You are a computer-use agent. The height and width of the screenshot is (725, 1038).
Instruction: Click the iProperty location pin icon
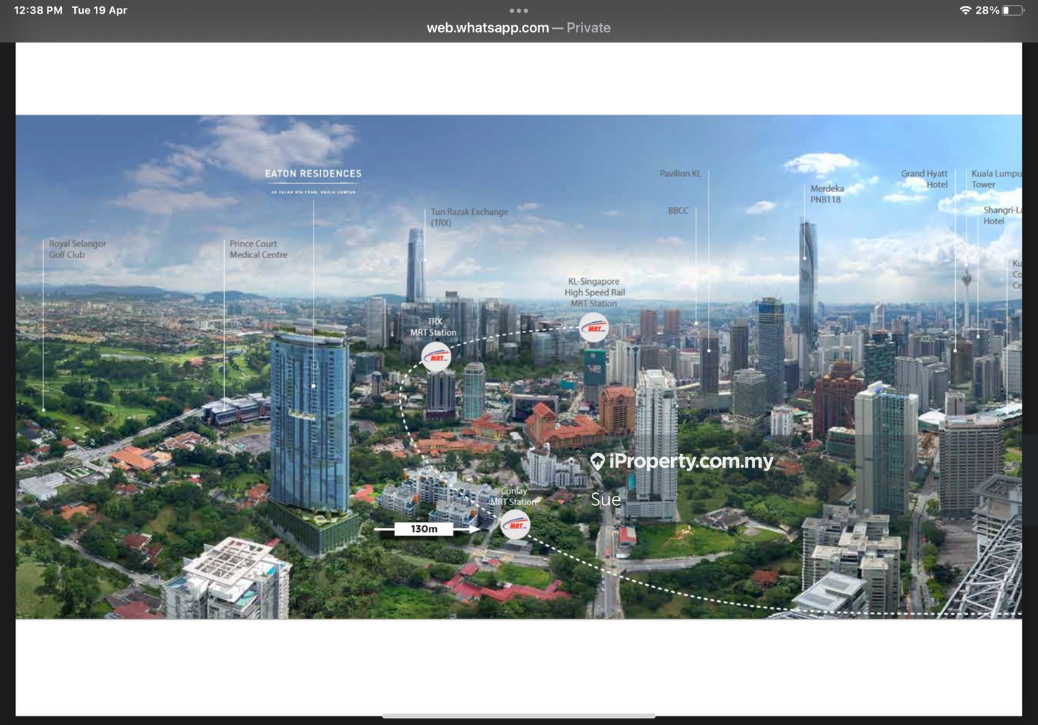pos(598,461)
